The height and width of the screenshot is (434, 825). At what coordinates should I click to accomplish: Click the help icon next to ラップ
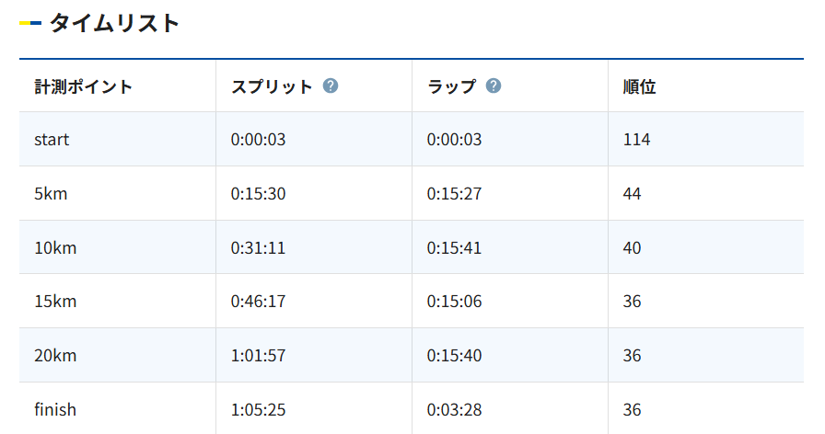click(493, 86)
